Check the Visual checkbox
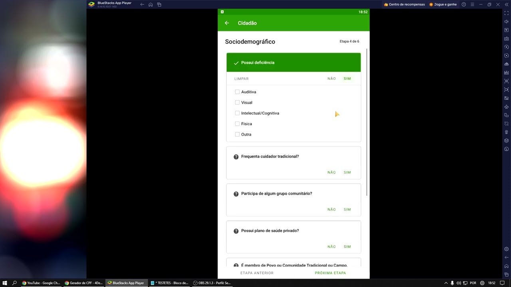 point(237,102)
